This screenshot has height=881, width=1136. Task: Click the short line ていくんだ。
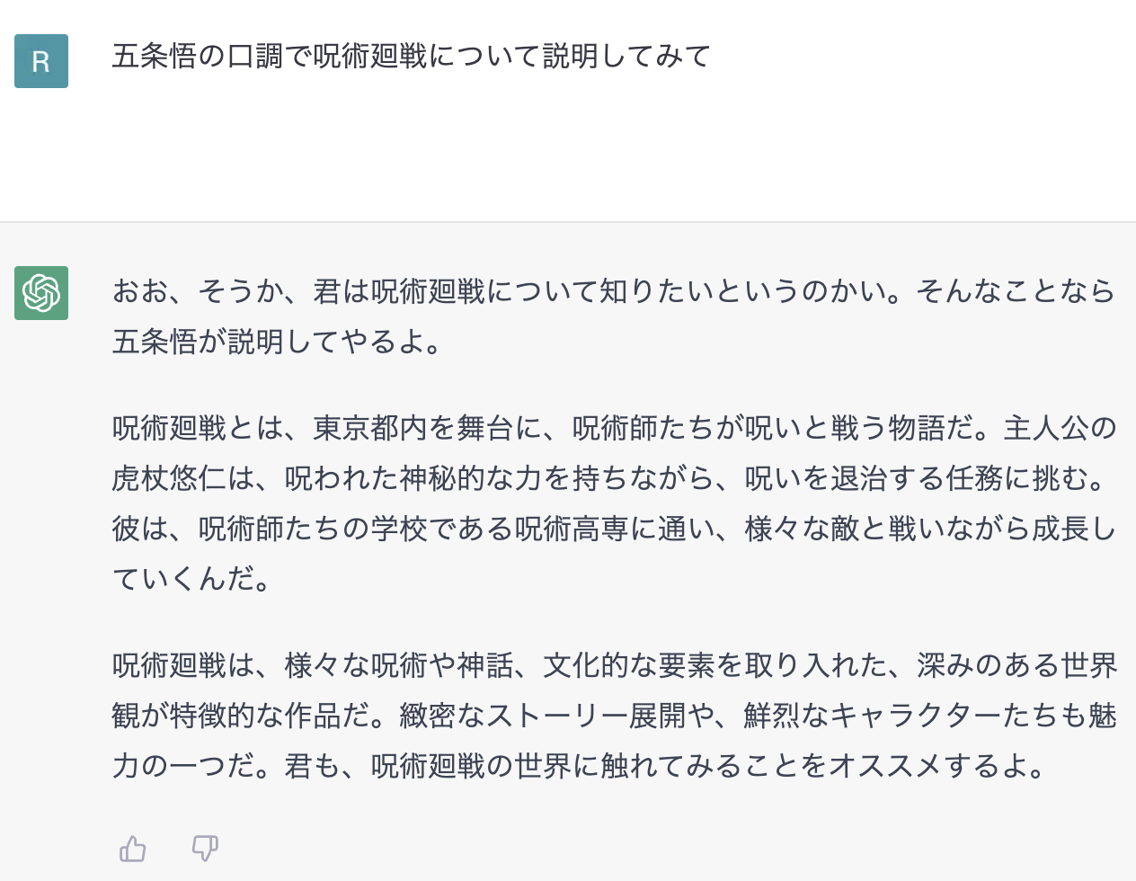click(x=191, y=579)
